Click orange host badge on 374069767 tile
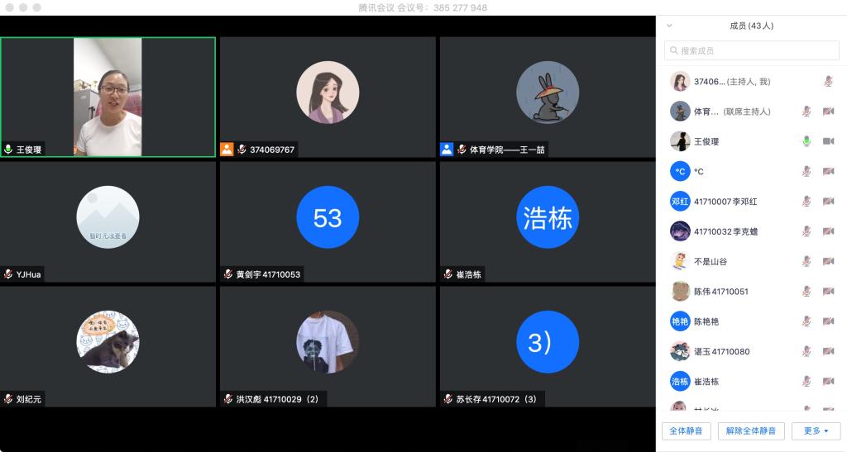847x452 pixels. [227, 150]
